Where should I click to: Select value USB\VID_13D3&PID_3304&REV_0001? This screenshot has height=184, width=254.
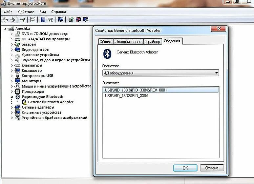click(160, 90)
